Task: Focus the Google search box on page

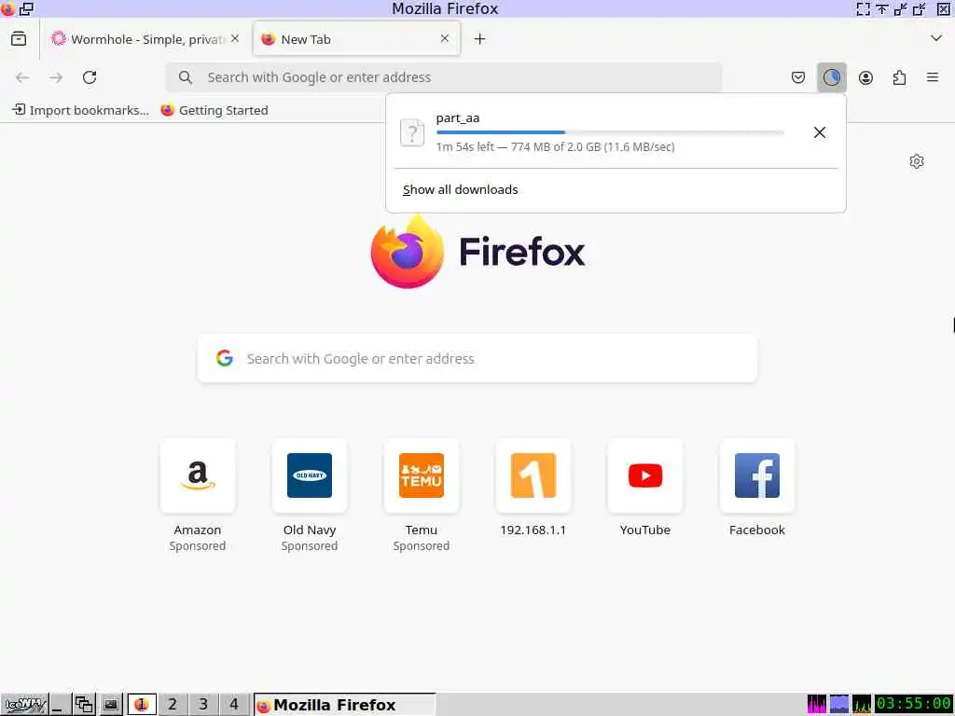Action: pos(477,359)
